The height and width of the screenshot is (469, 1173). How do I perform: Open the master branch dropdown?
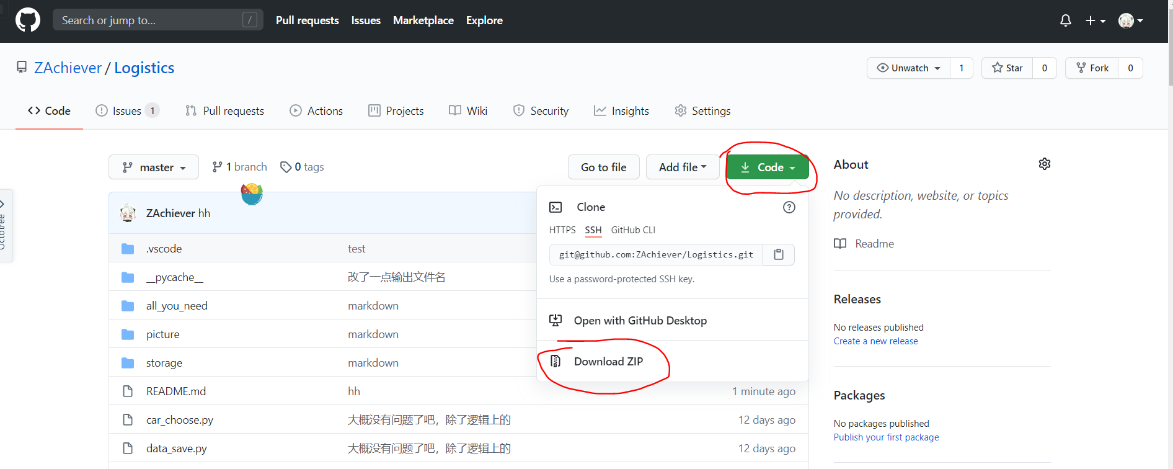tap(154, 167)
